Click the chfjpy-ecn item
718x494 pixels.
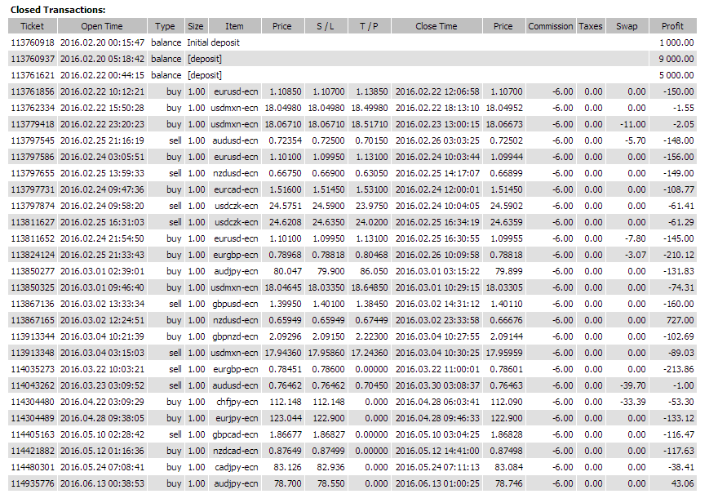tap(237, 402)
